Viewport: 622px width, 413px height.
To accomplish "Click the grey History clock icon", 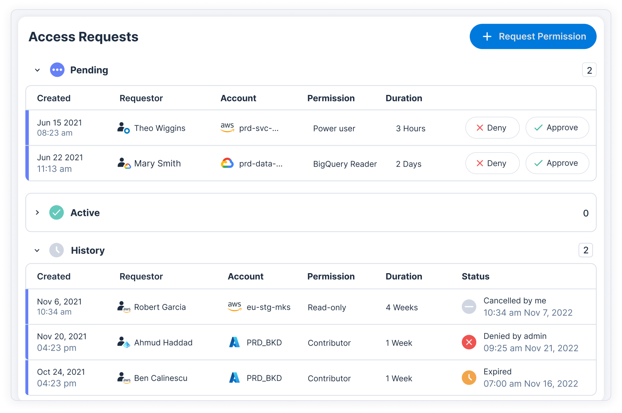I will [x=57, y=250].
